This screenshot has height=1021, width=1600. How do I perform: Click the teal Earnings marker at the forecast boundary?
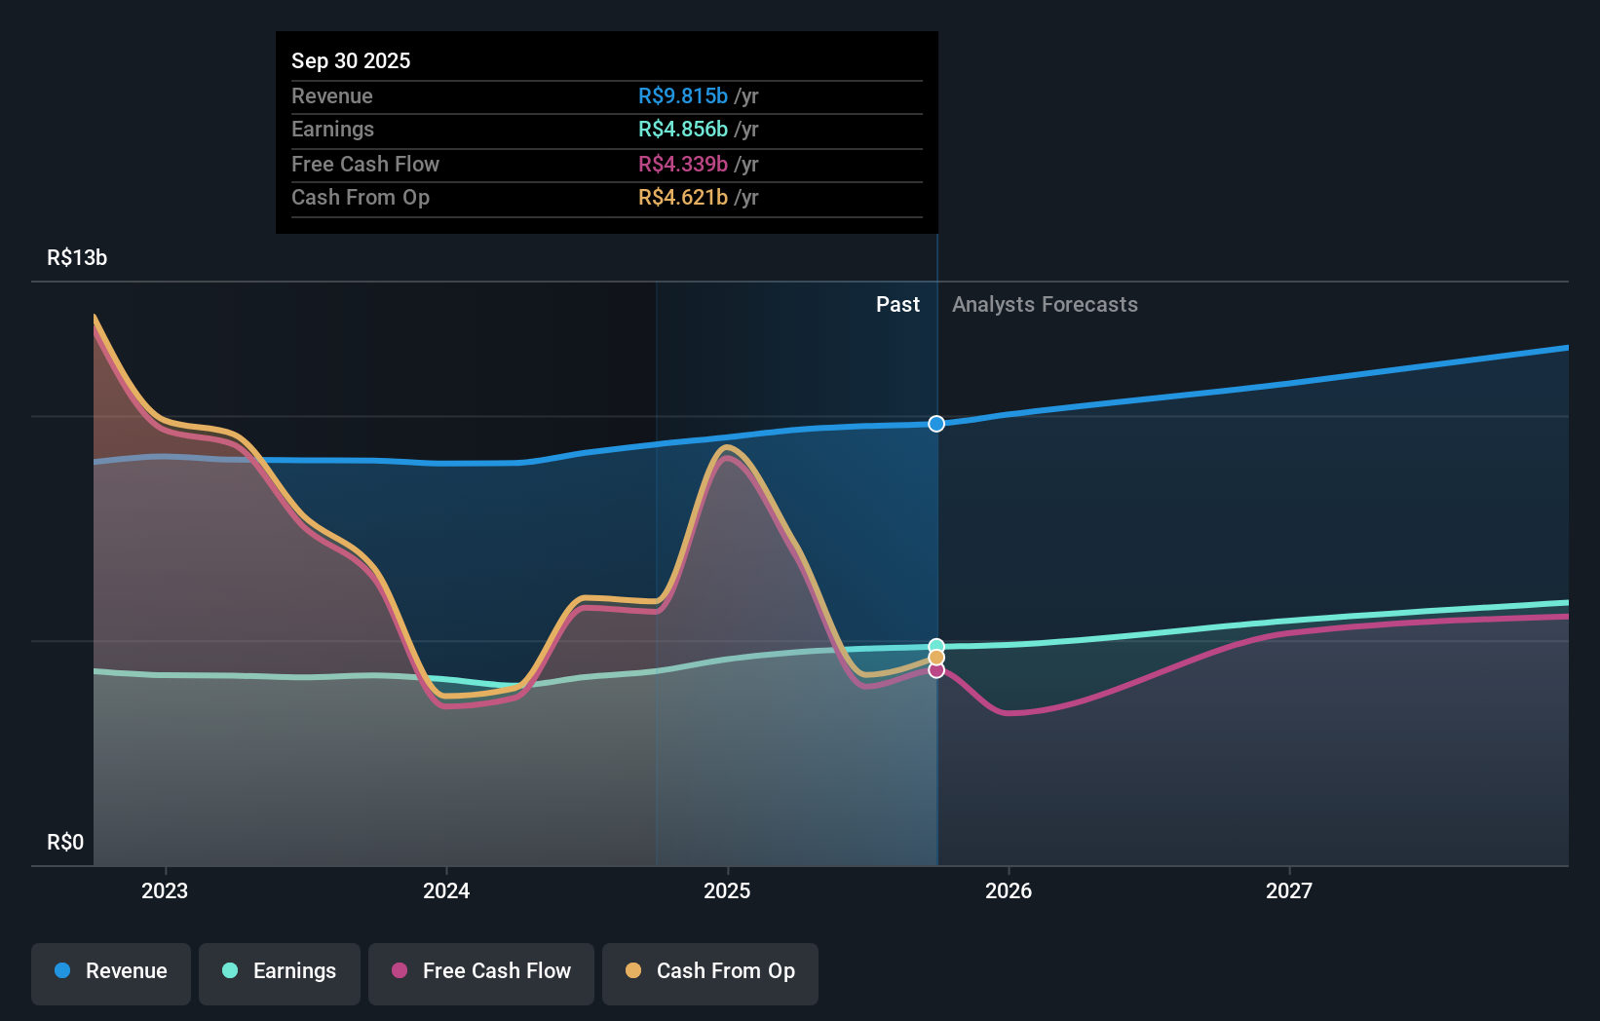coord(936,645)
